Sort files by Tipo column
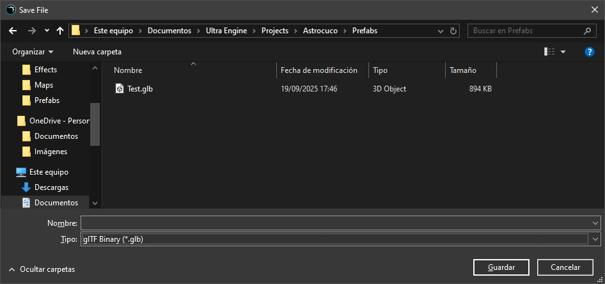The width and height of the screenshot is (605, 284). pyautogui.click(x=380, y=70)
